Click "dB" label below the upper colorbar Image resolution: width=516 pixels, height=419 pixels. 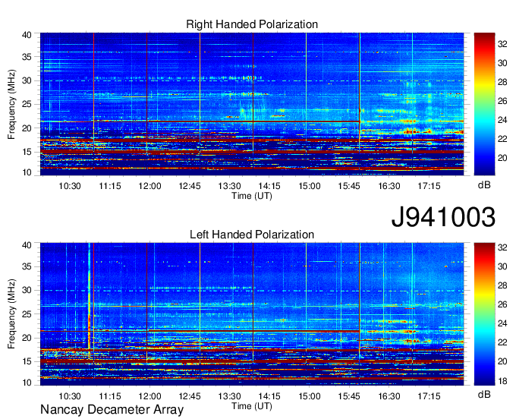point(484,185)
